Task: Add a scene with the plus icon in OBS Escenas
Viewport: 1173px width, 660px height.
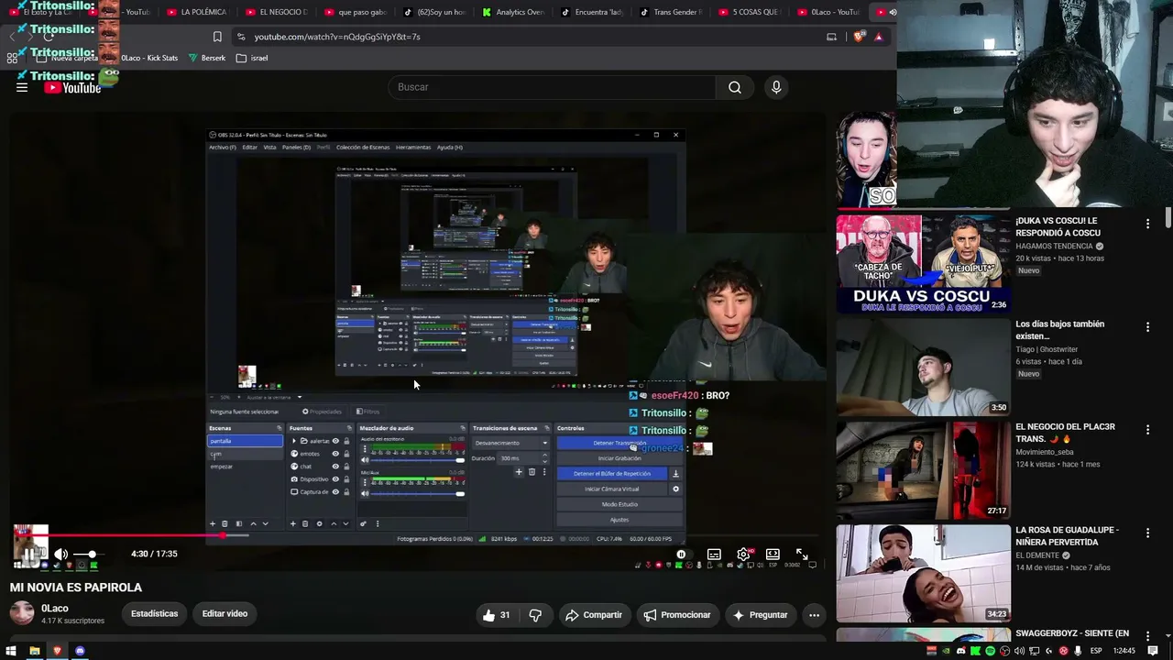Action: pyautogui.click(x=213, y=523)
